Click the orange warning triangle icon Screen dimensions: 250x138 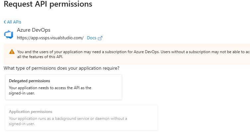pos(12,52)
